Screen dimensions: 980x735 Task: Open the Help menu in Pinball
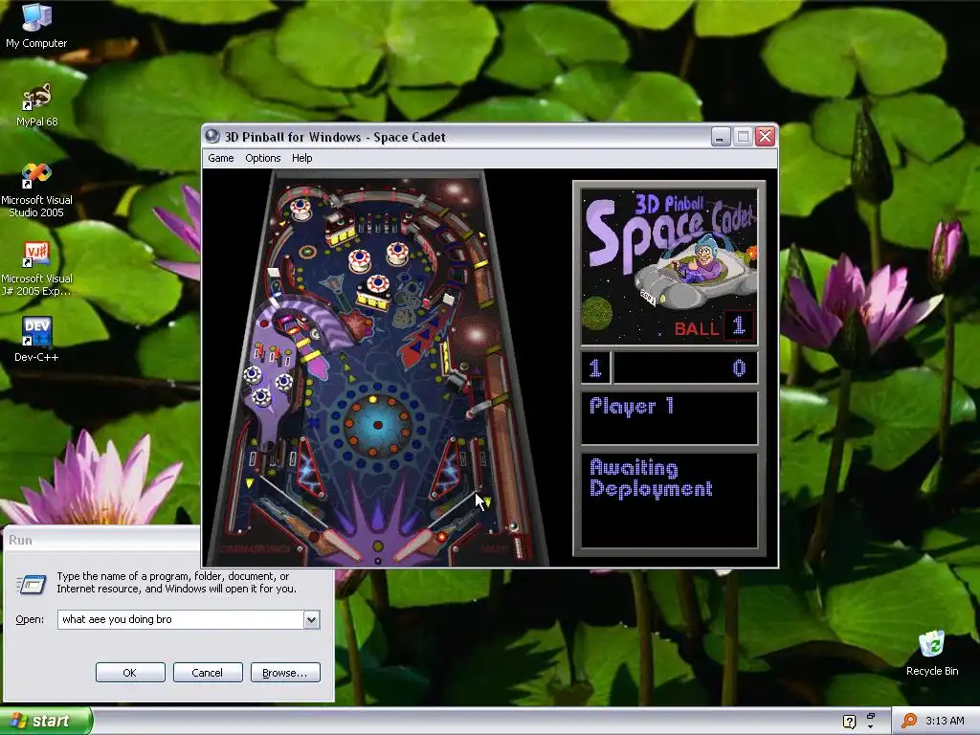coord(301,158)
